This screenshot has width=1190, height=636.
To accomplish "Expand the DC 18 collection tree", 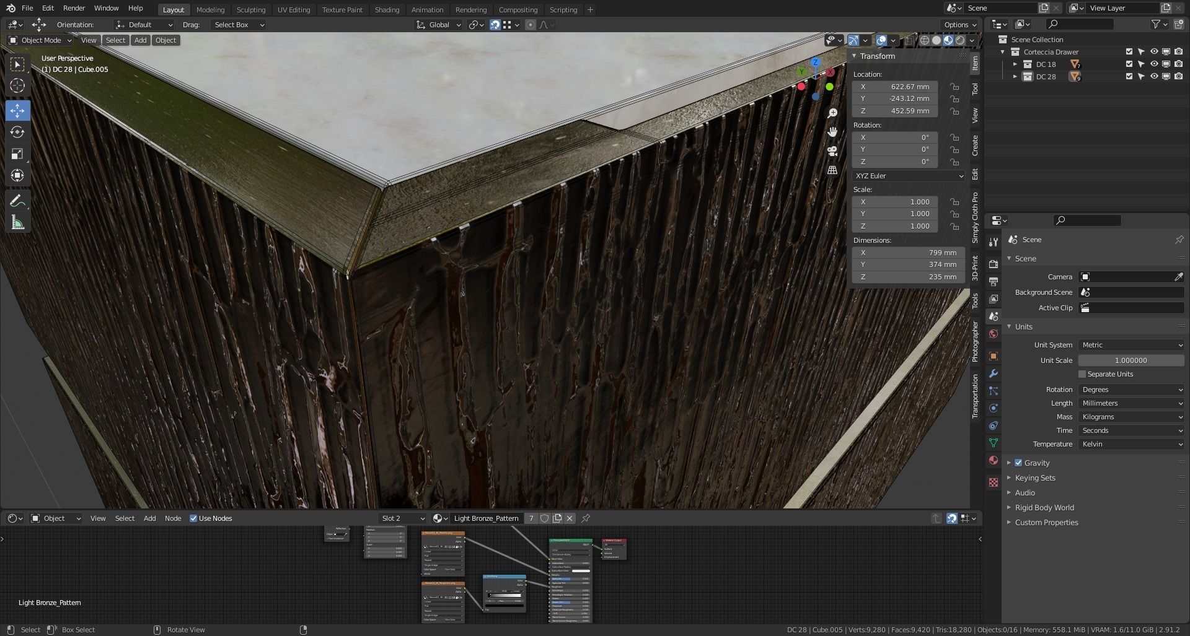I will (x=1015, y=64).
